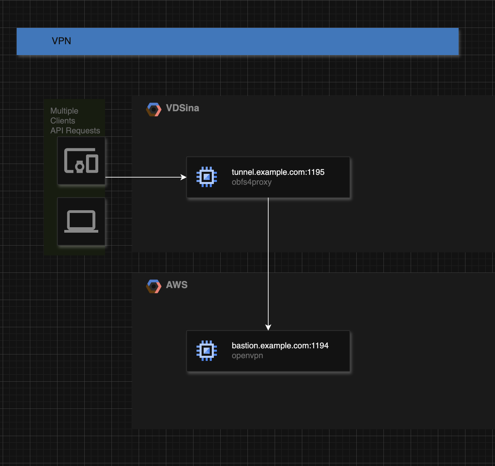Click the VDSina provider hexagon icon
The image size is (495, 466).
[153, 109]
